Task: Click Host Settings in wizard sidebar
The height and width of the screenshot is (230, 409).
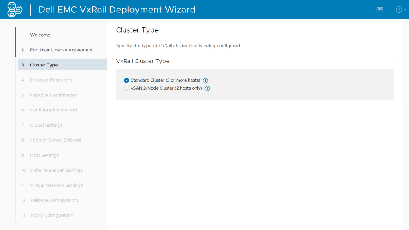Action: tap(44, 155)
